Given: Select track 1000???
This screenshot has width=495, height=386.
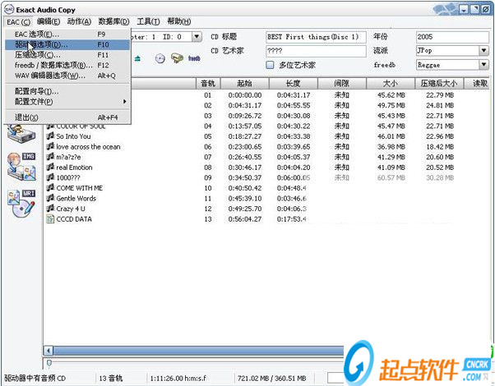Looking at the screenshot, I should click(x=68, y=177).
